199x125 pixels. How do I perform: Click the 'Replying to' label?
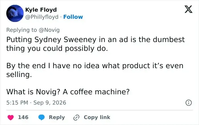22,30
